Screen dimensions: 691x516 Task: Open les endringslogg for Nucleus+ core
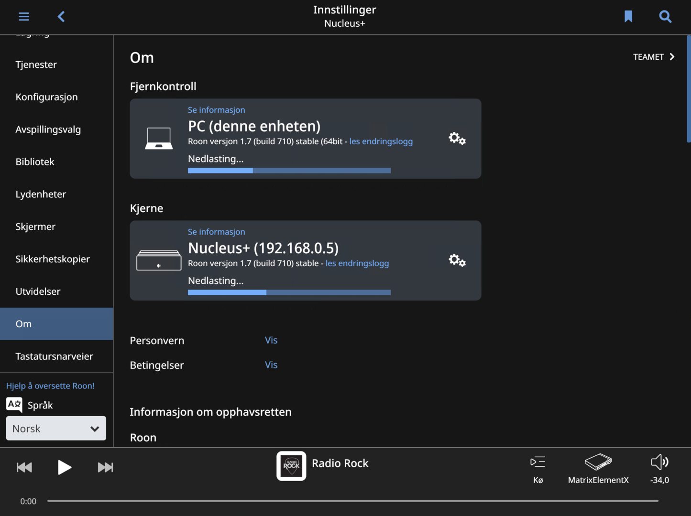point(357,263)
